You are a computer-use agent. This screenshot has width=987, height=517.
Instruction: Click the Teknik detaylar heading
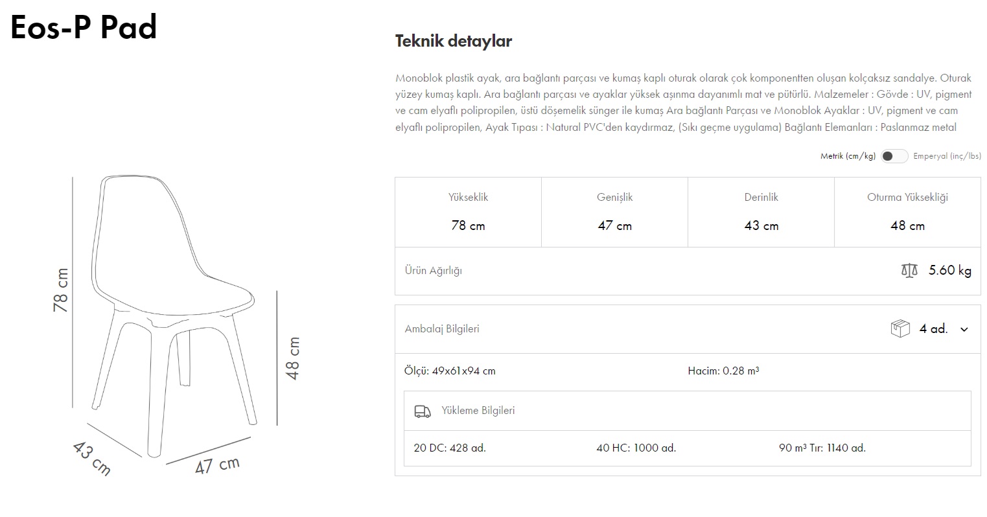(x=454, y=41)
